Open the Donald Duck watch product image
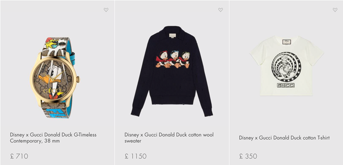Image resolution: width=343 pixels, height=165 pixels. 55,78
